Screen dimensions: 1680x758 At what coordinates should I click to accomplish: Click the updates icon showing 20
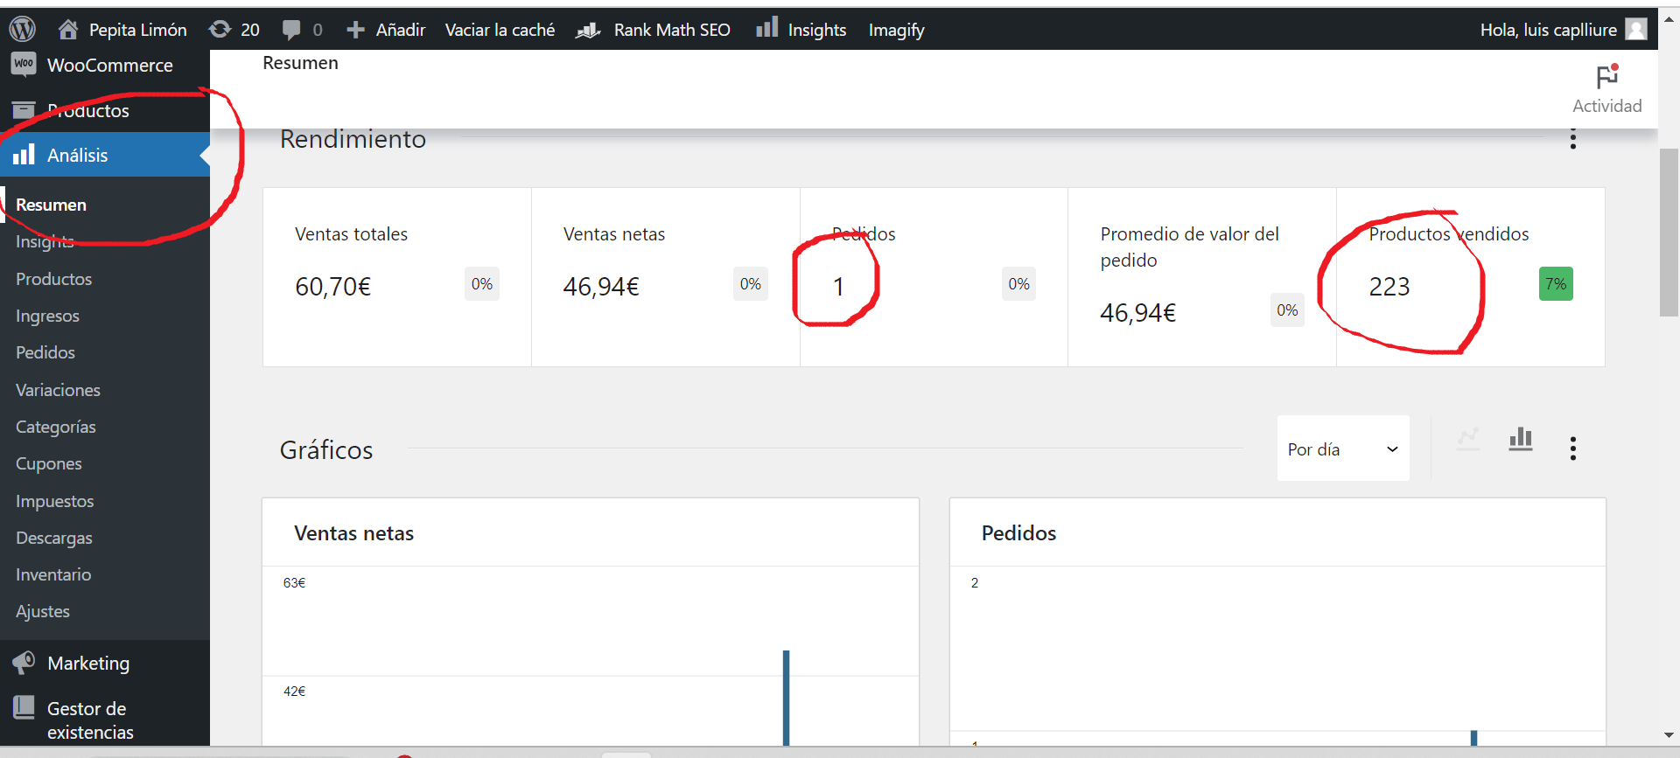click(x=220, y=29)
